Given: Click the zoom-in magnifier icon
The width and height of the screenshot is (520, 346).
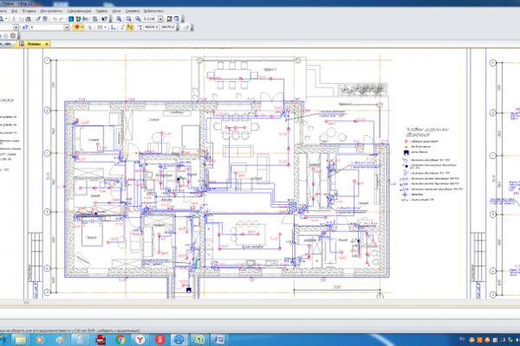Looking at the screenshot, I should [119, 19].
